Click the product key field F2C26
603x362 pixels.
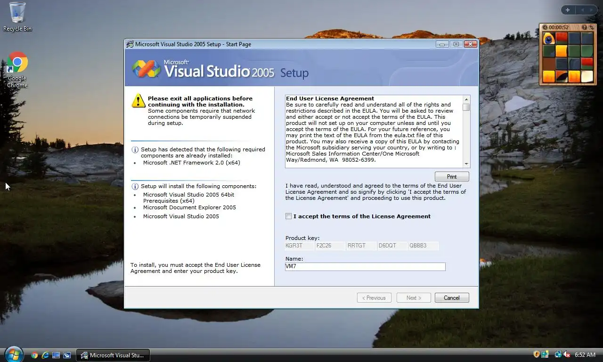pos(330,246)
